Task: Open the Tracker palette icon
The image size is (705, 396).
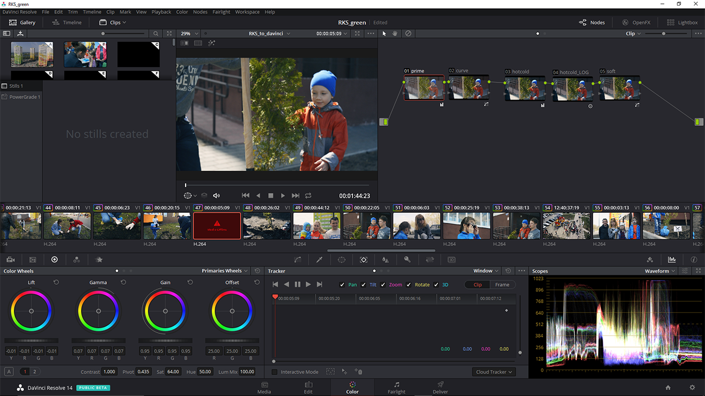Action: click(364, 260)
